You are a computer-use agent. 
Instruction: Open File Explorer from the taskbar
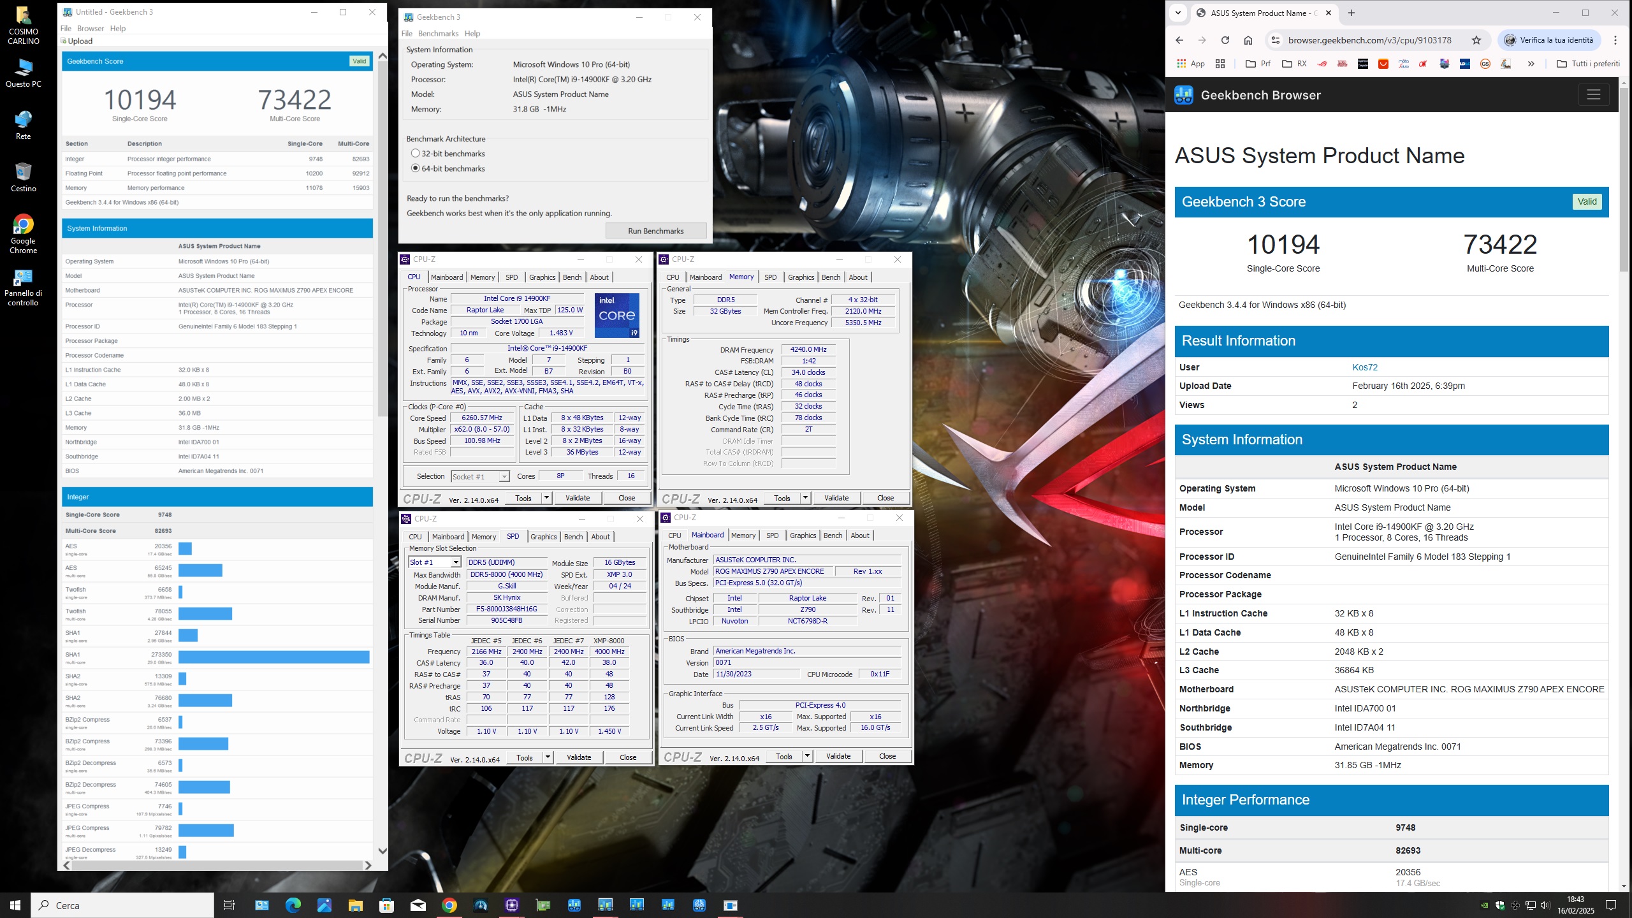click(x=355, y=905)
